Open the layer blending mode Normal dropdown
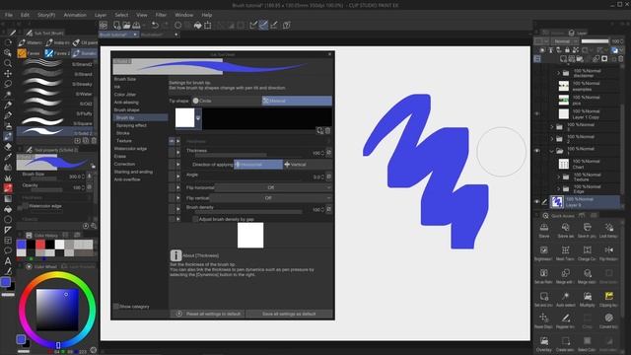 click(x=564, y=41)
